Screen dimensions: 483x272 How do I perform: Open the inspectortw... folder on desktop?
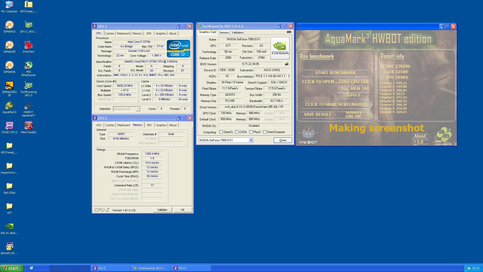[9, 168]
